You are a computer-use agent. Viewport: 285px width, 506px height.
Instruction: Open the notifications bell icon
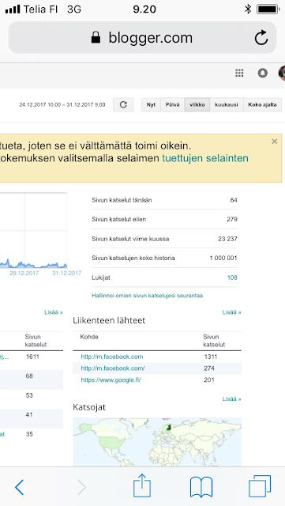click(263, 74)
